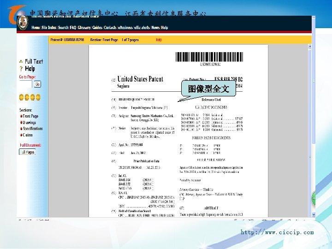The width and height of the screenshot is (332, 249).
Task: Open Site Index in navigation bar
Action: [x=49, y=28]
